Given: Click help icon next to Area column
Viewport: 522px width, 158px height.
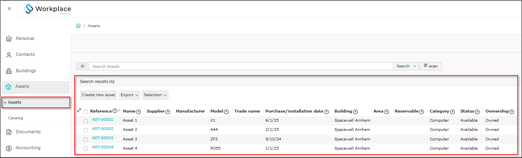Looking at the screenshot, I should click(x=387, y=112).
